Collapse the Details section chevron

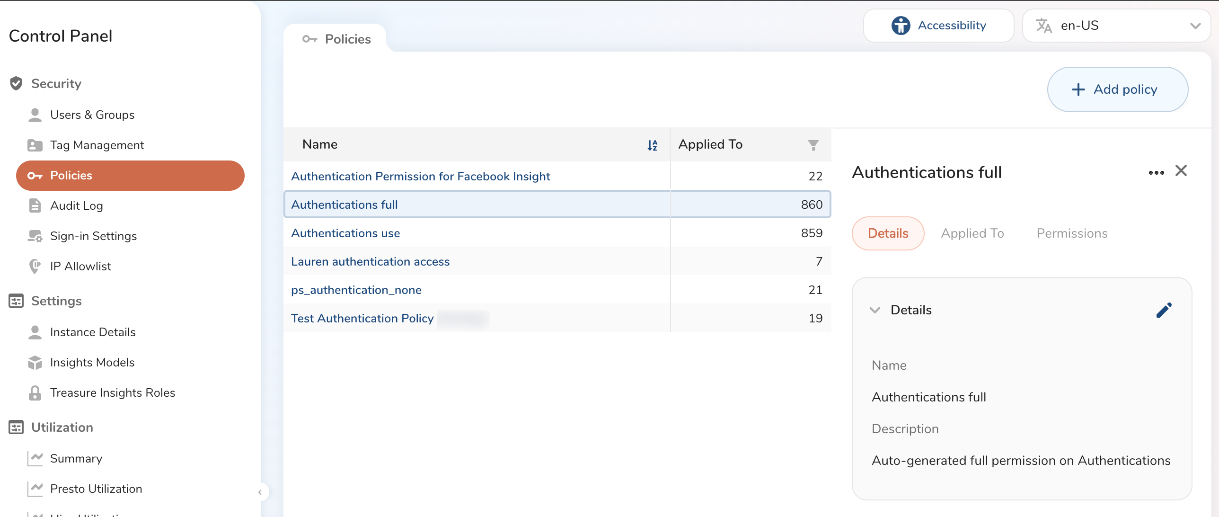click(874, 310)
